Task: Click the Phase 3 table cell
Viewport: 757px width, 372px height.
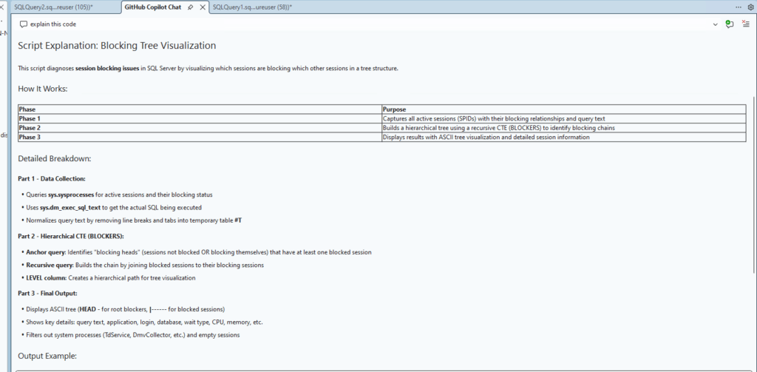Action: tap(30, 137)
